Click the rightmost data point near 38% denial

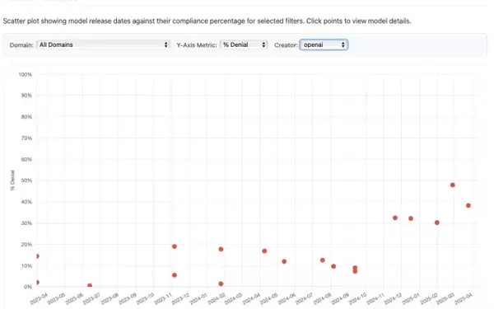click(468, 205)
